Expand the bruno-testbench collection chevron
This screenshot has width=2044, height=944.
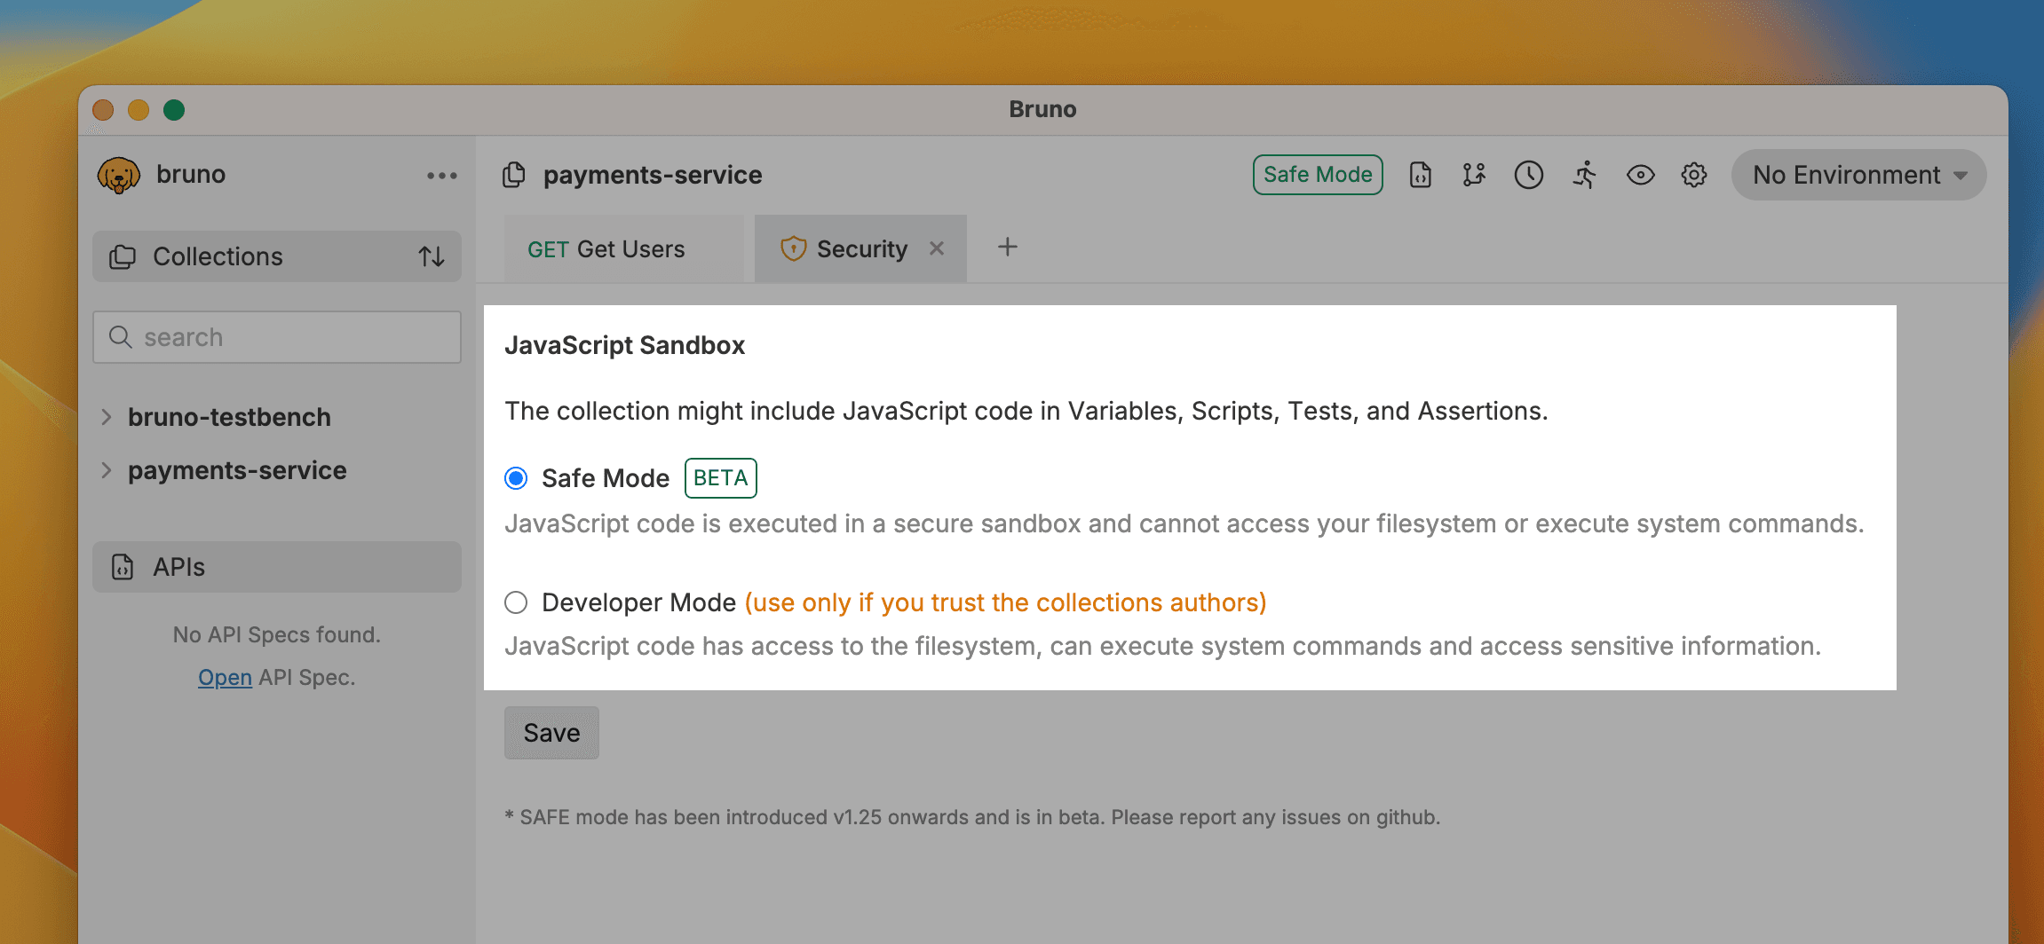(107, 417)
